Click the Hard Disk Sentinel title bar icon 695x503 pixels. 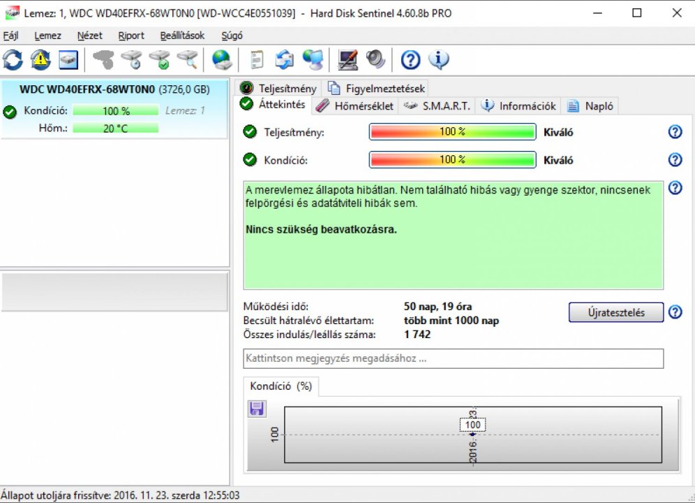click(x=12, y=13)
